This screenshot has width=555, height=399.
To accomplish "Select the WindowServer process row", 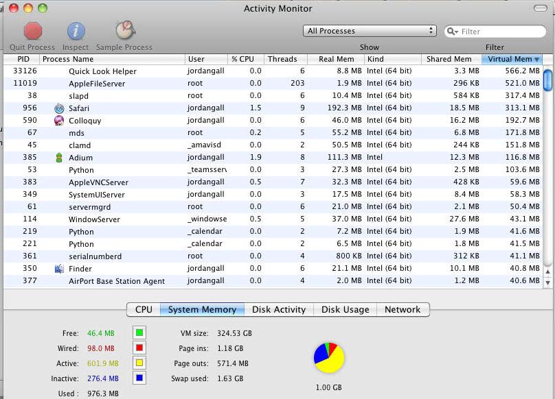I will pyautogui.click(x=273, y=219).
